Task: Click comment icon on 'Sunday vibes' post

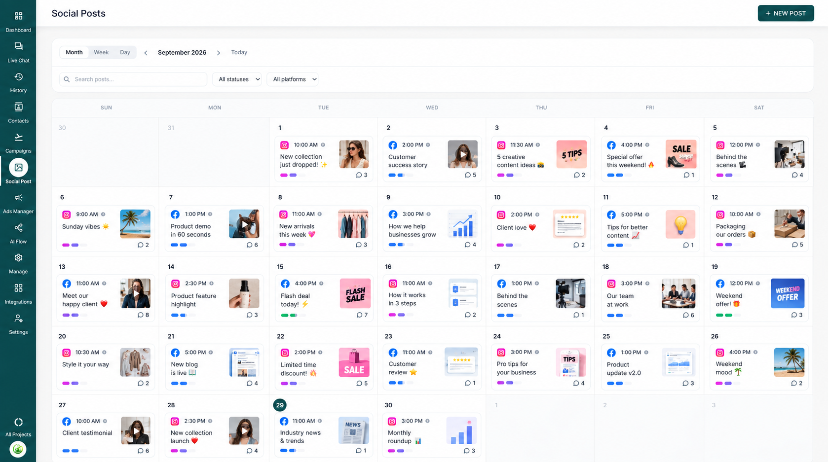Action: [141, 245]
